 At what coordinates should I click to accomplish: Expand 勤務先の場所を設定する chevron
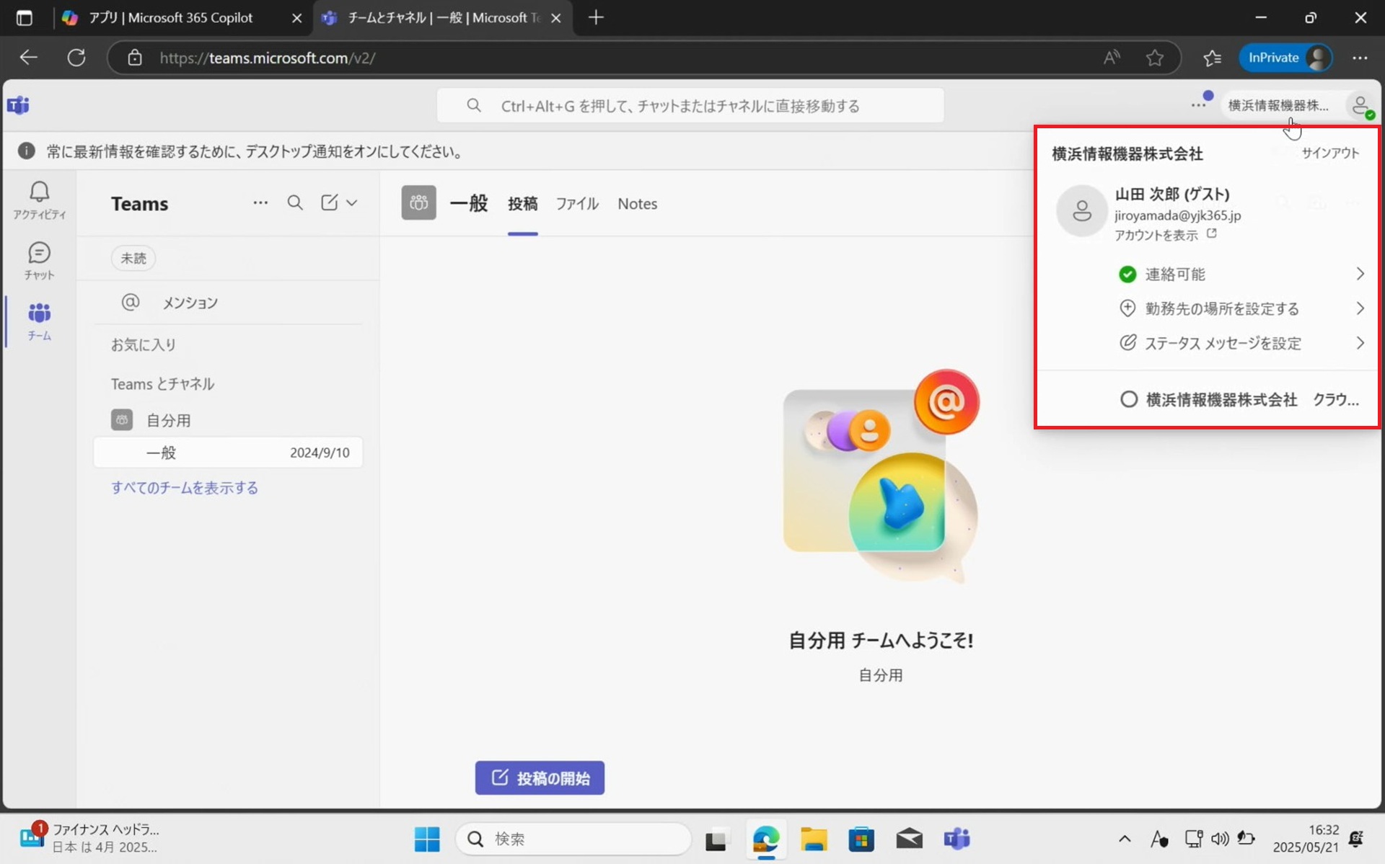pos(1360,308)
